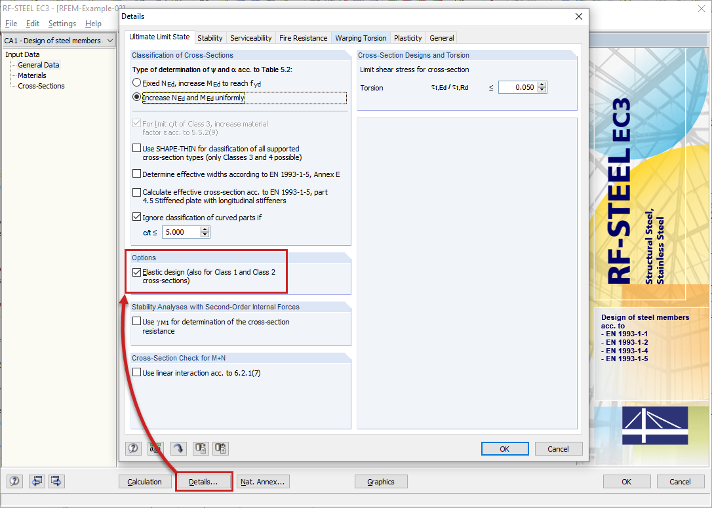Enable Determine effective widths per Annex E

click(x=136, y=174)
